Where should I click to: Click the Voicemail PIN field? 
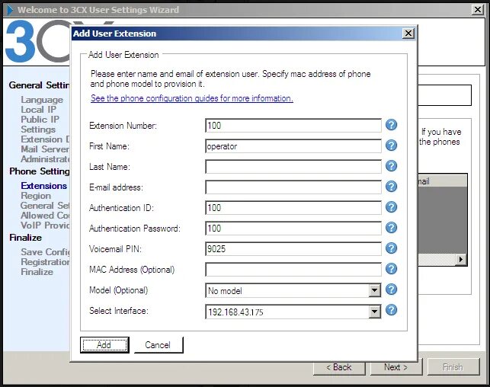[x=293, y=249]
